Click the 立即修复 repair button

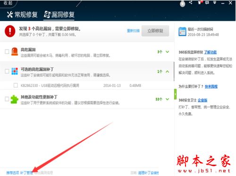coord(155,31)
